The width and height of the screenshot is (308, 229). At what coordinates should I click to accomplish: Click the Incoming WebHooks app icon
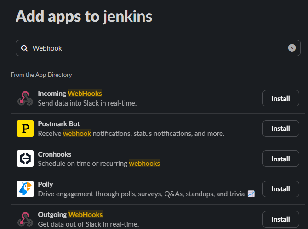(x=25, y=98)
